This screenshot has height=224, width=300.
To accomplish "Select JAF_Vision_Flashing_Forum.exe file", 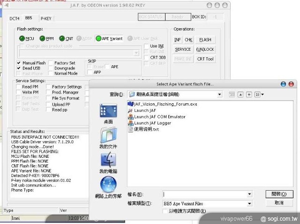I will click(162, 104).
